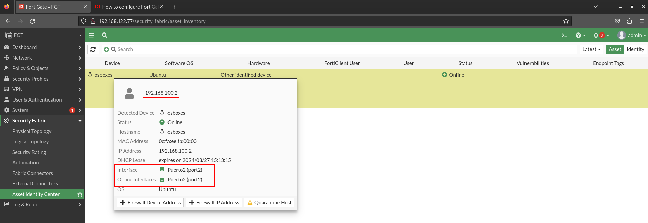Sort by the Hardware column header

click(x=259, y=63)
